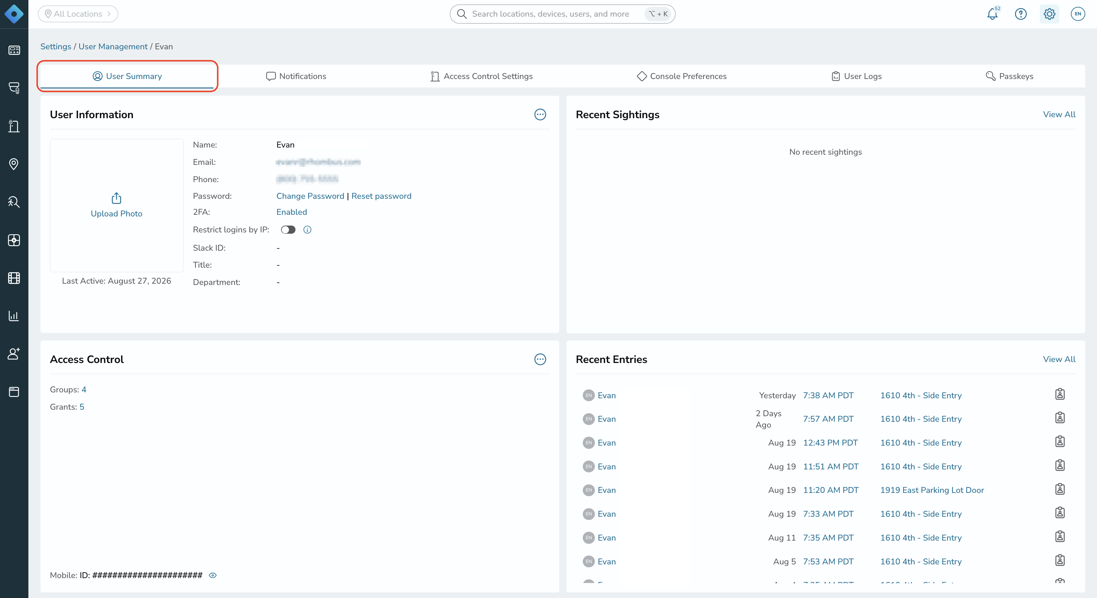
Task: Click the Change Password link
Action: tap(310, 196)
